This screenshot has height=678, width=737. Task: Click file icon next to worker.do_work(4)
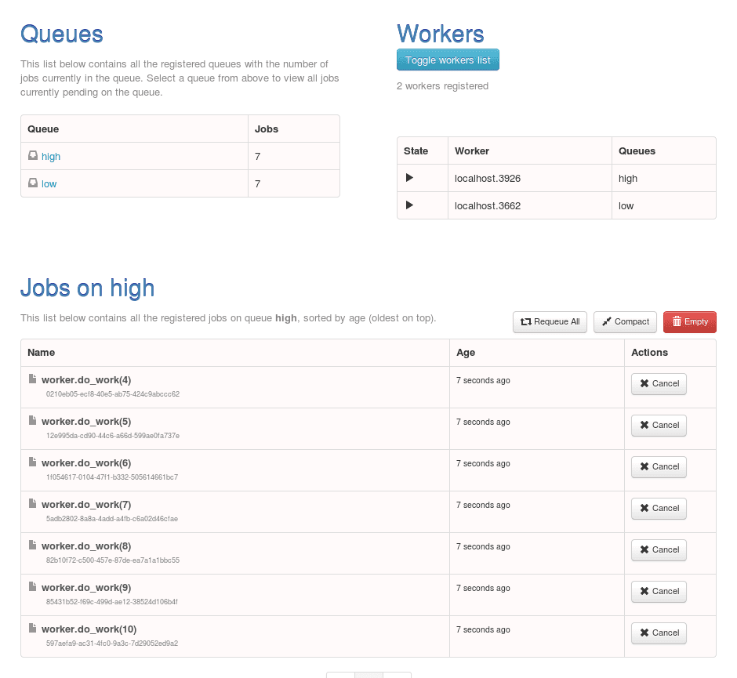click(x=32, y=379)
